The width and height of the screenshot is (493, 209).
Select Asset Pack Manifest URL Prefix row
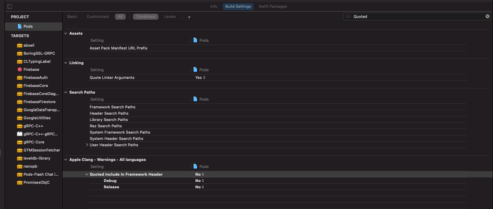(x=277, y=48)
